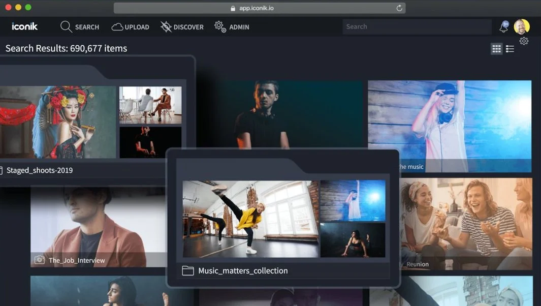The width and height of the screenshot is (541, 306).
Task: Click the app.iconik.io address bar
Action: pyautogui.click(x=259, y=8)
